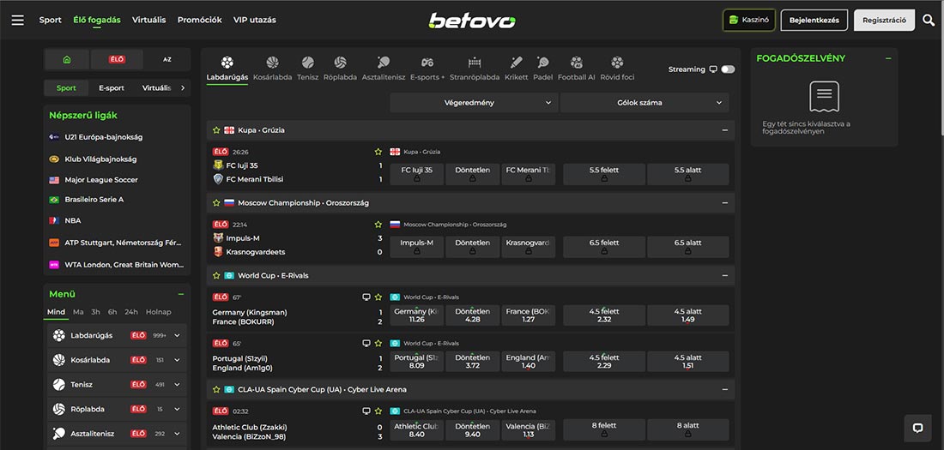Image resolution: width=944 pixels, height=450 pixels.
Task: Collapse the Menü panel
Action: click(x=180, y=294)
